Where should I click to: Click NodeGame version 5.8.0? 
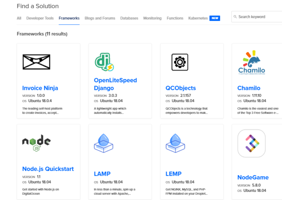(x=249, y=185)
